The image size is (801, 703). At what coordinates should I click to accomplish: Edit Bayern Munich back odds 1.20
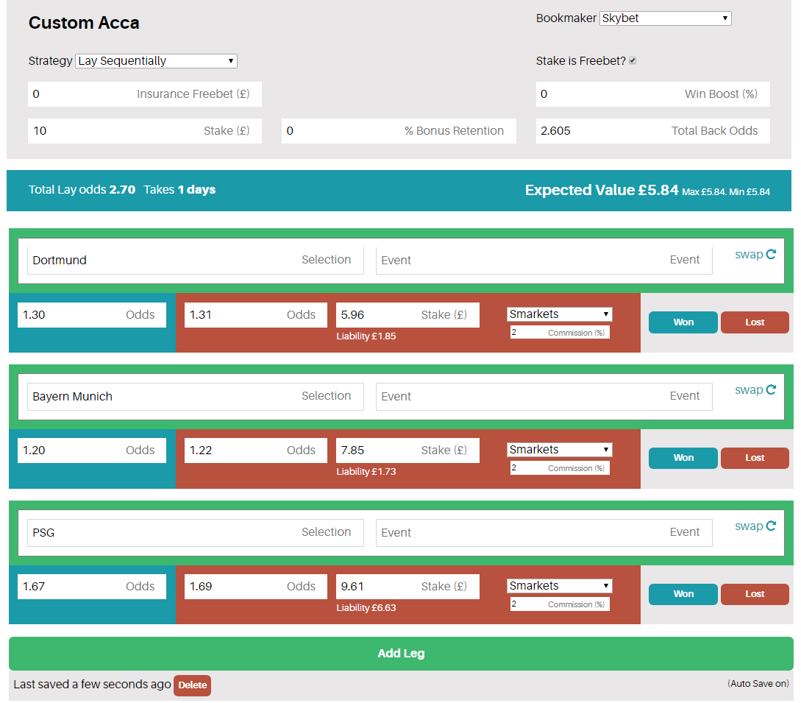pos(92,451)
